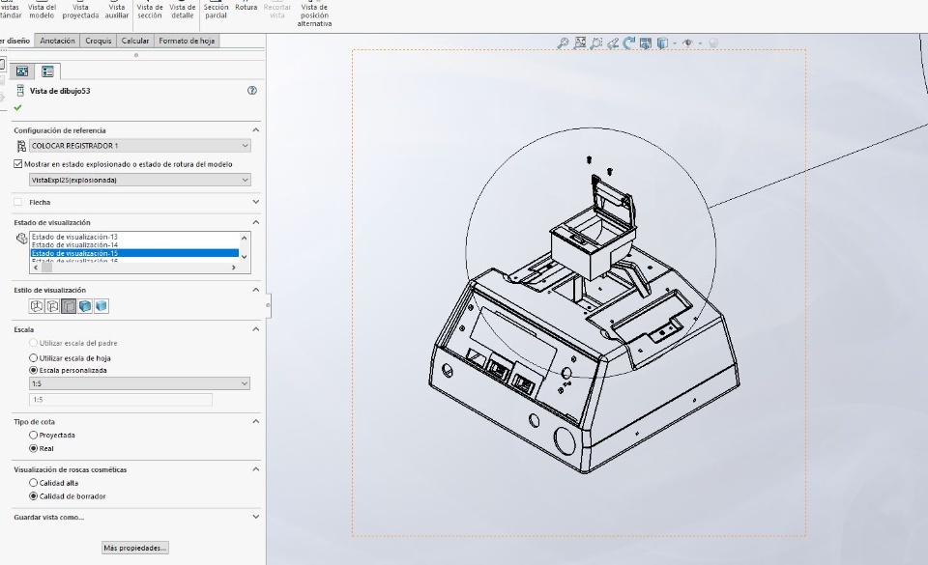Collapse the Escala section chevron
The height and width of the screenshot is (565, 928).
(x=255, y=329)
